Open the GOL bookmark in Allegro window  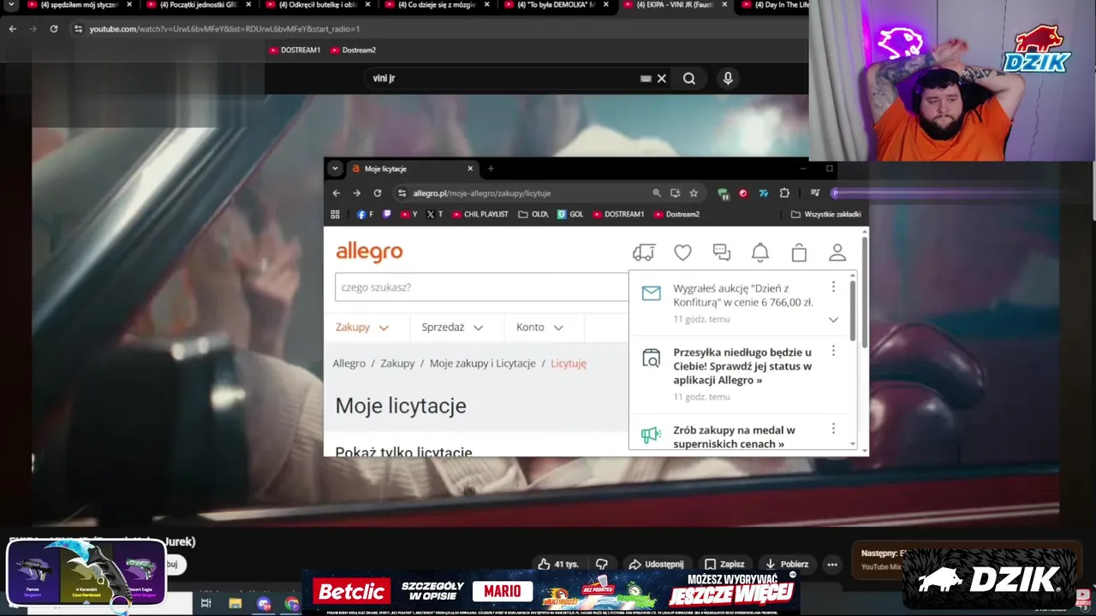tap(570, 214)
